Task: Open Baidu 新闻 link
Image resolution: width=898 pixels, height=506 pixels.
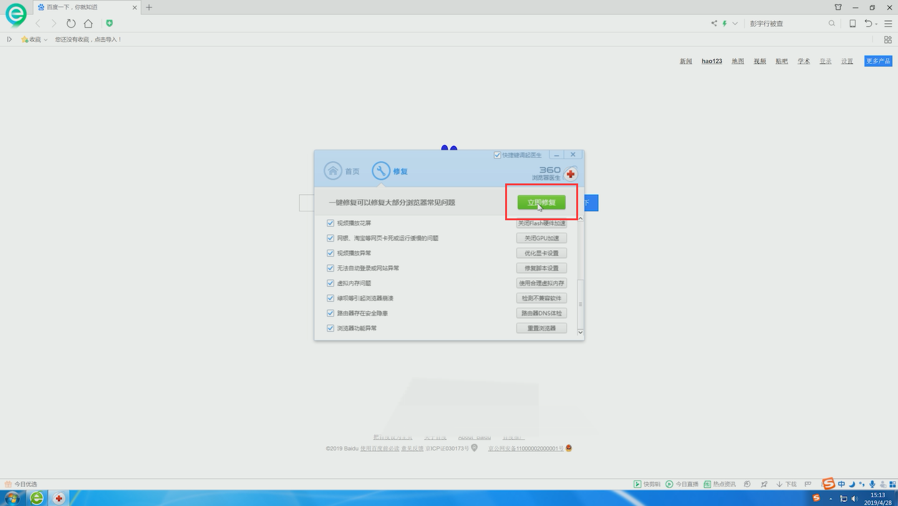Action: [x=686, y=61]
